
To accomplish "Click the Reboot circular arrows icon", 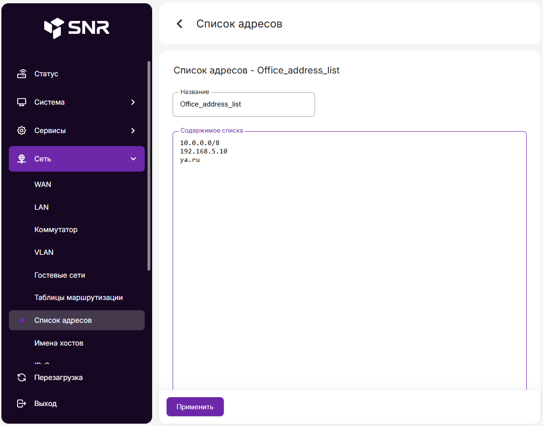I will coord(22,378).
